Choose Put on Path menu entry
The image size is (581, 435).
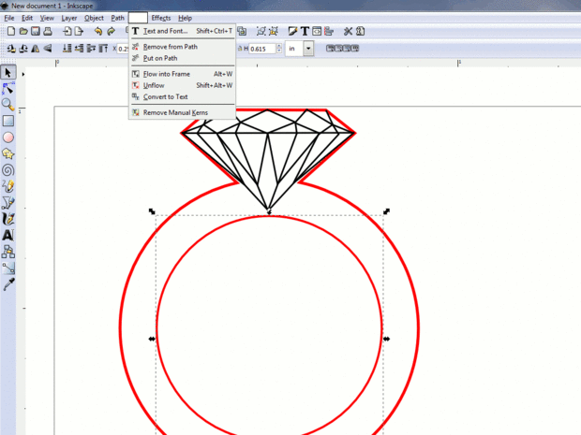[x=160, y=58]
